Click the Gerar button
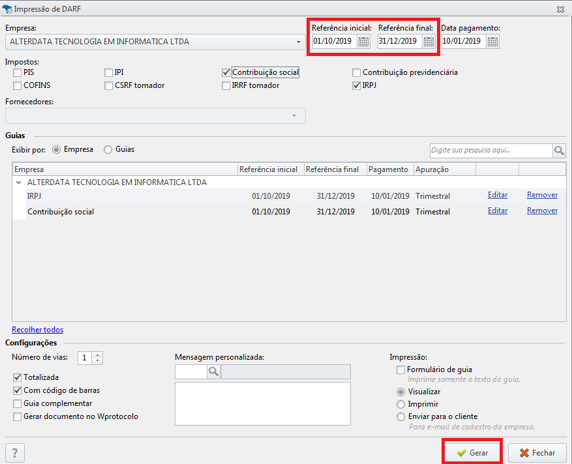Image resolution: width=572 pixels, height=464 pixels. click(x=472, y=453)
